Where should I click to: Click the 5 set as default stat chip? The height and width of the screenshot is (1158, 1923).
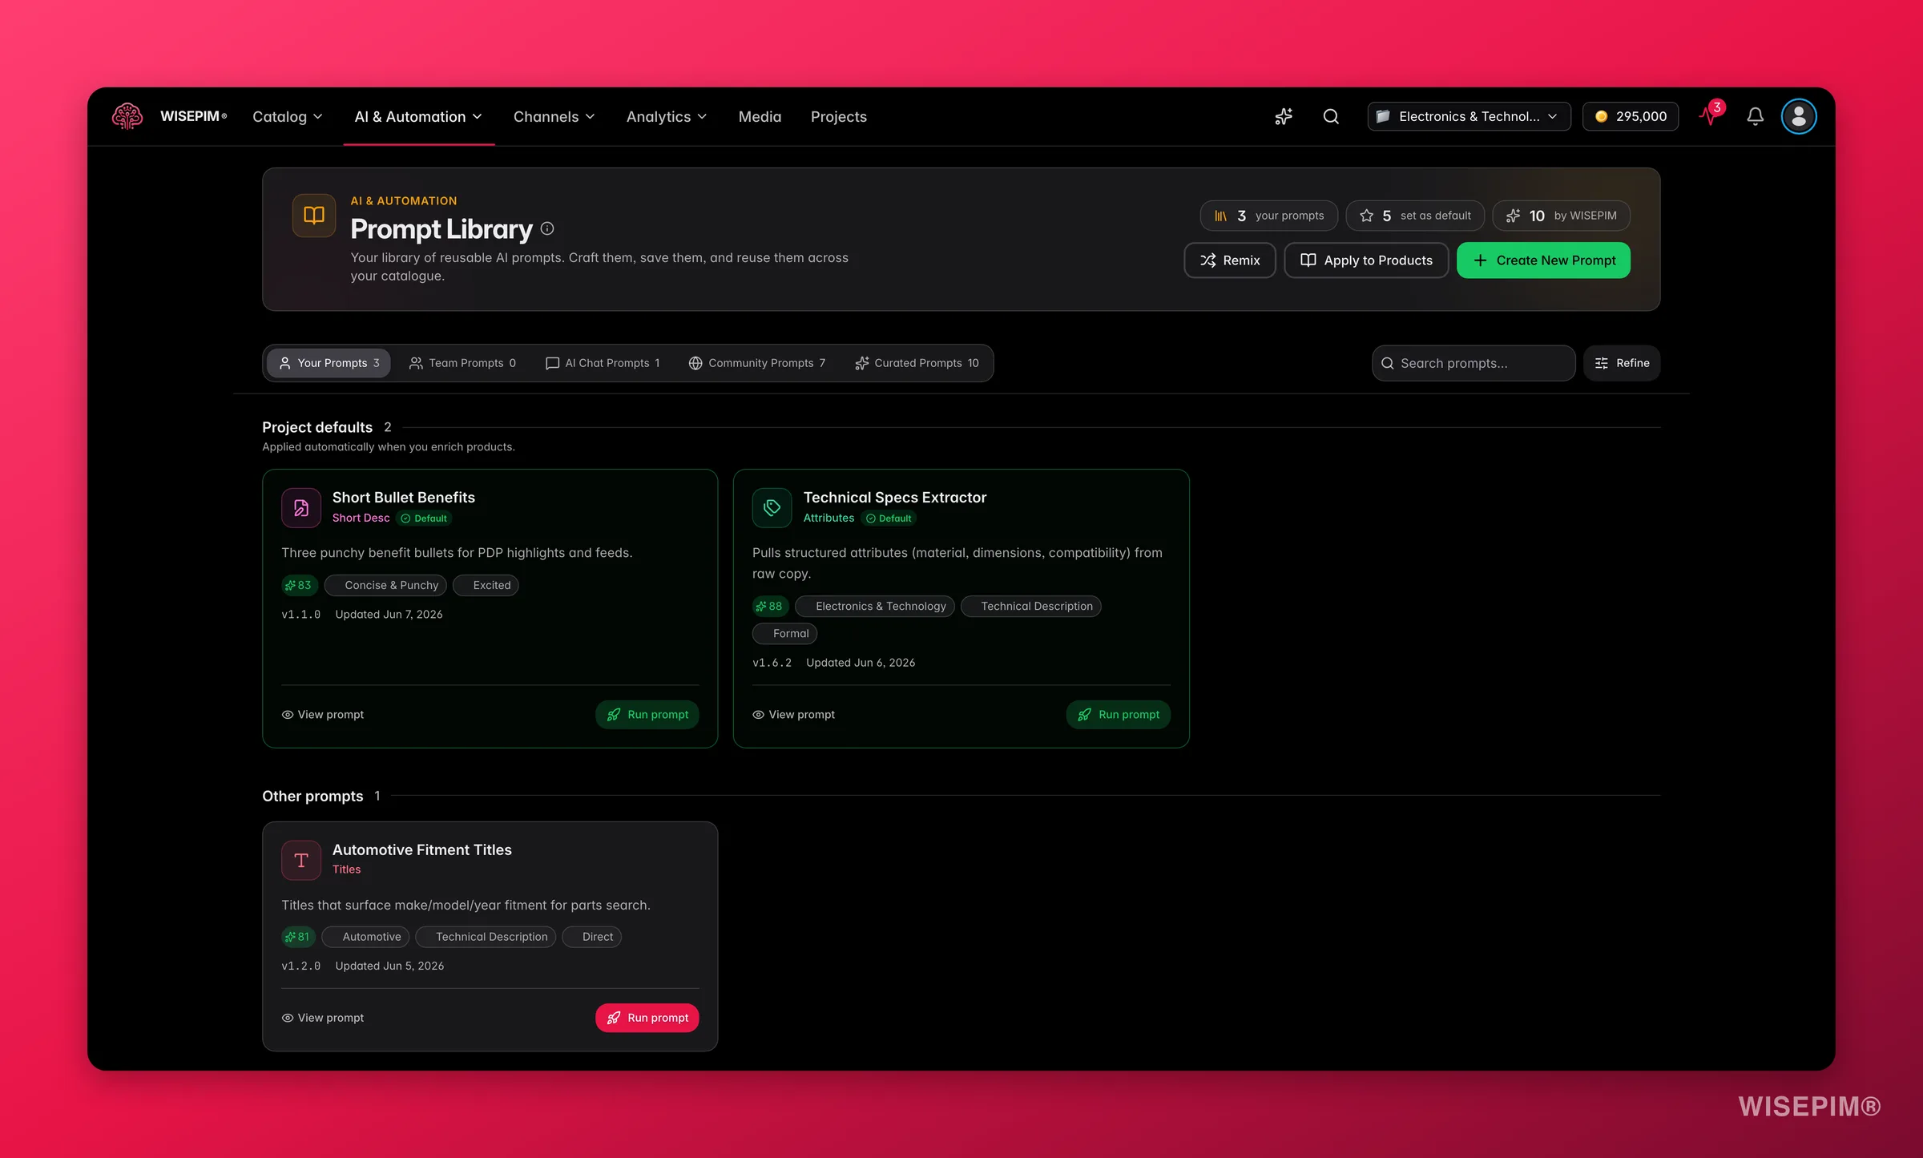1415,216
